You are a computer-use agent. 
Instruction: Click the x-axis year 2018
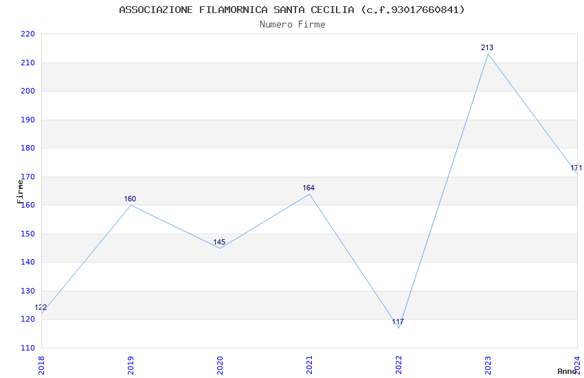[41, 366]
